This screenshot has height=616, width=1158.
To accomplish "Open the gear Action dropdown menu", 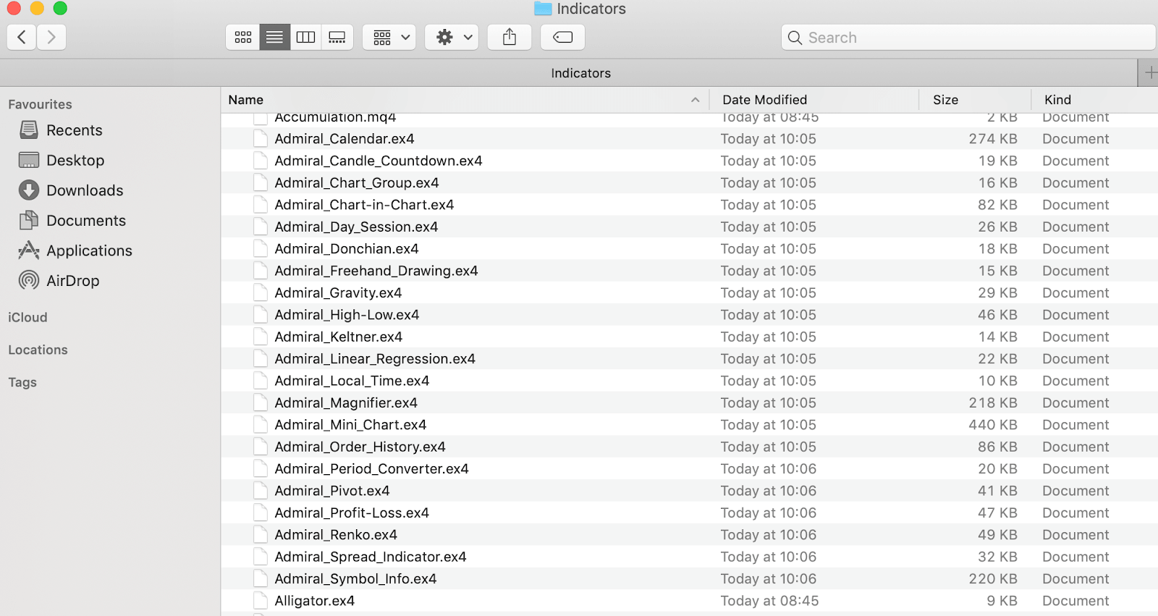I will pos(452,37).
